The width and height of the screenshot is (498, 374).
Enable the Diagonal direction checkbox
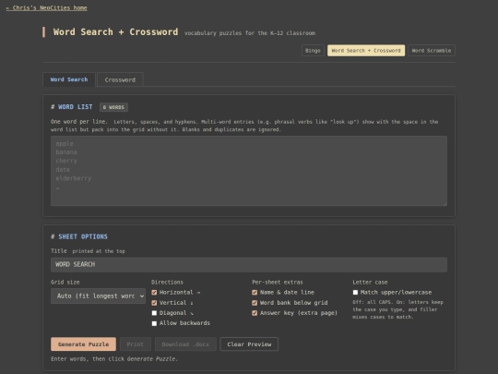(154, 313)
